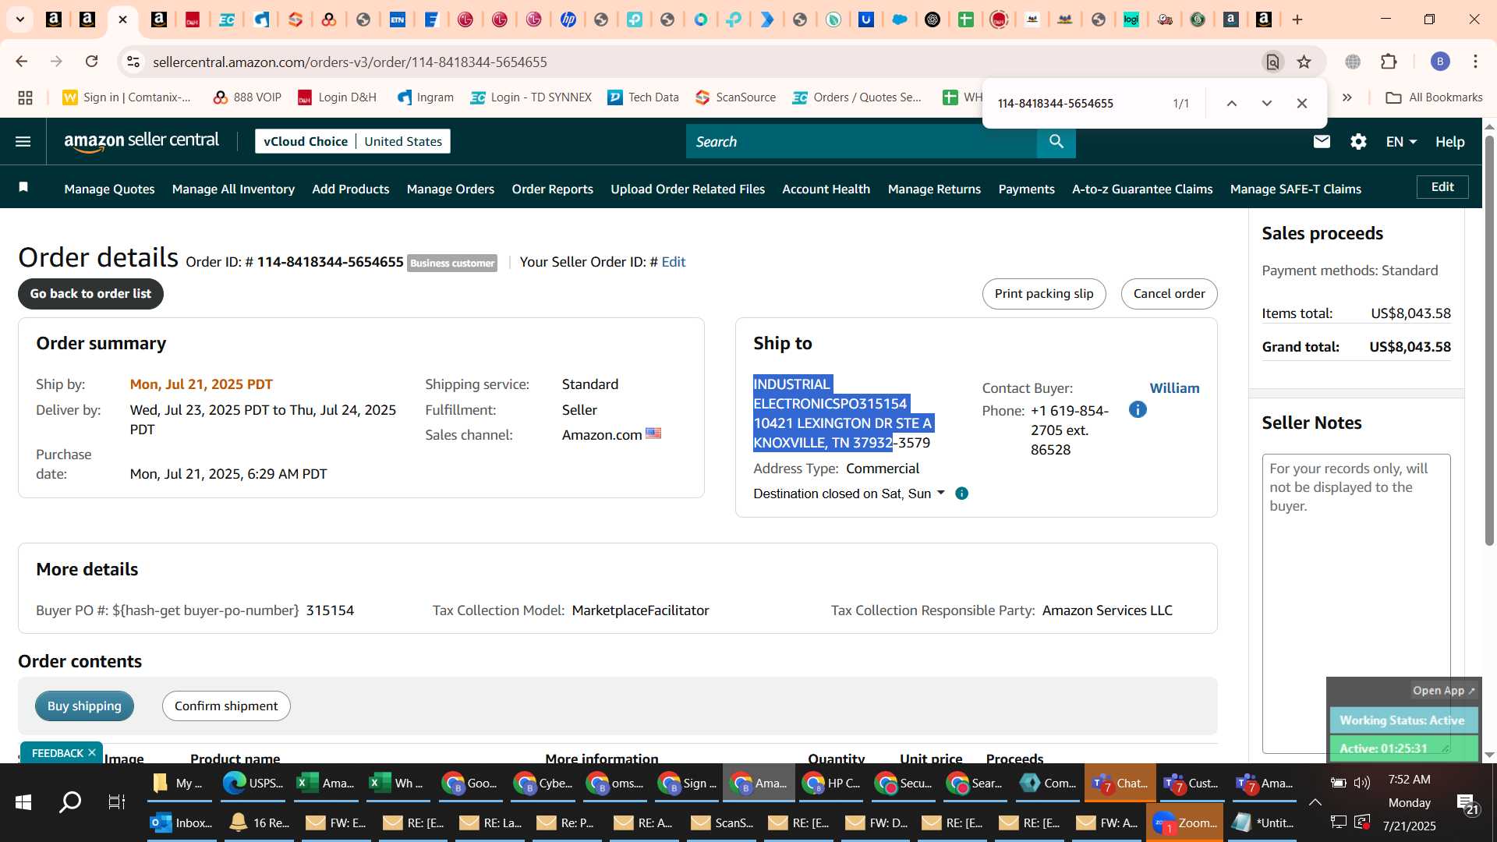Viewport: 1497px width, 842px height.
Task: Open the tab search dropdown arrow
Action: [20, 19]
